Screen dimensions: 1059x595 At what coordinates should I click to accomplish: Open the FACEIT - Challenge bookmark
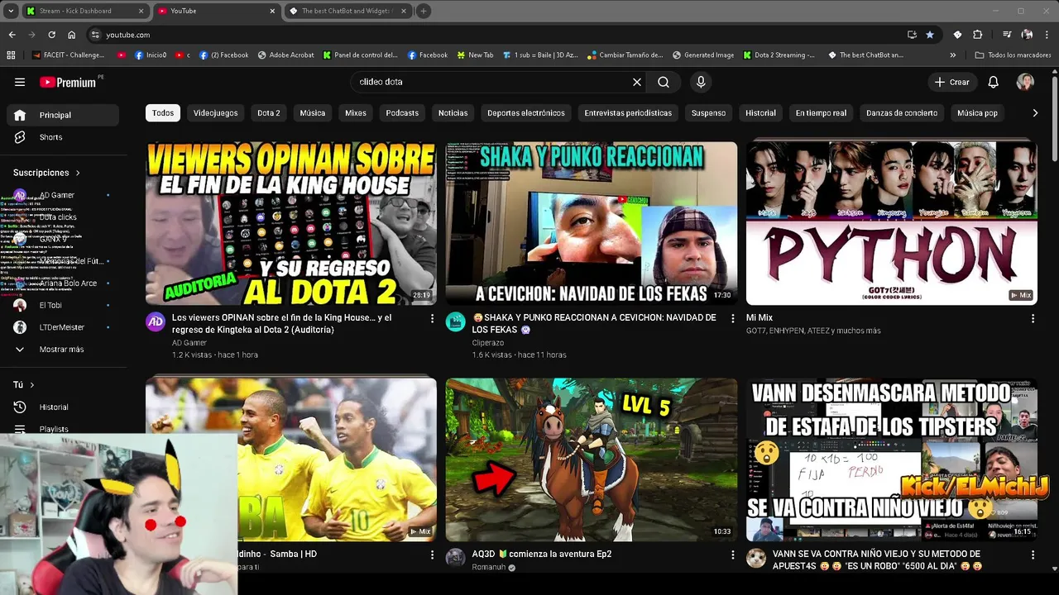[69, 55]
